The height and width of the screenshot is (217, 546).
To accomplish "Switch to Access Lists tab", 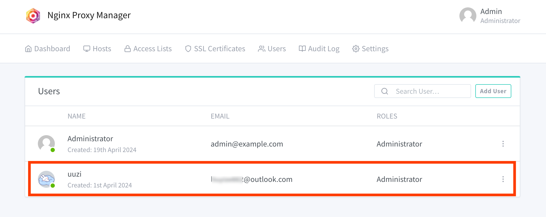I will point(148,49).
